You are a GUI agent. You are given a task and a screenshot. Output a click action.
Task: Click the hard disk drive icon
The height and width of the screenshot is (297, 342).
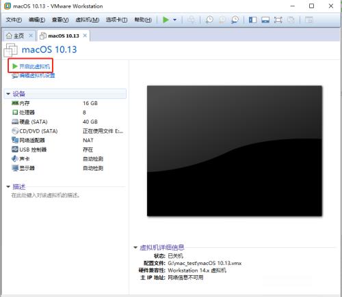(x=15, y=122)
